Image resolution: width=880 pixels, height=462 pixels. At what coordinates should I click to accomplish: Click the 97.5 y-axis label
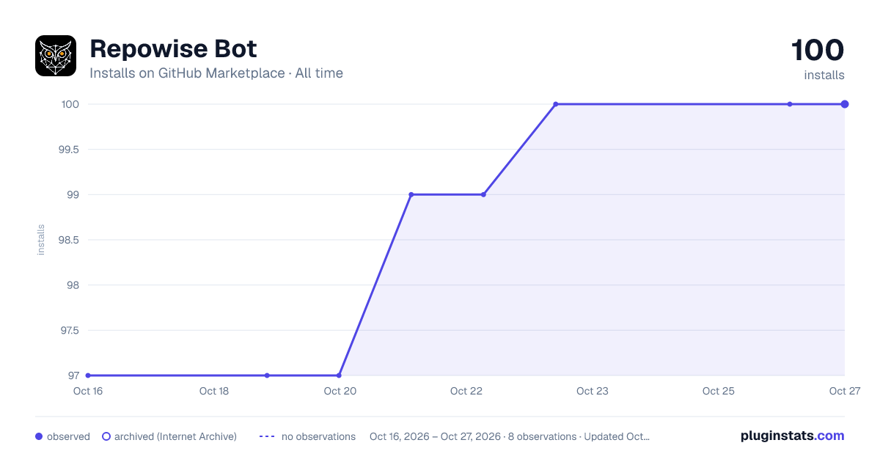click(x=68, y=330)
